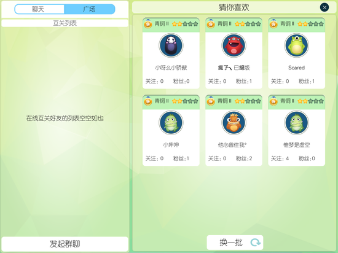Click the green dinosaur avatar of 小坤坤
Viewport: 338px width, 253px height.
[x=171, y=123]
